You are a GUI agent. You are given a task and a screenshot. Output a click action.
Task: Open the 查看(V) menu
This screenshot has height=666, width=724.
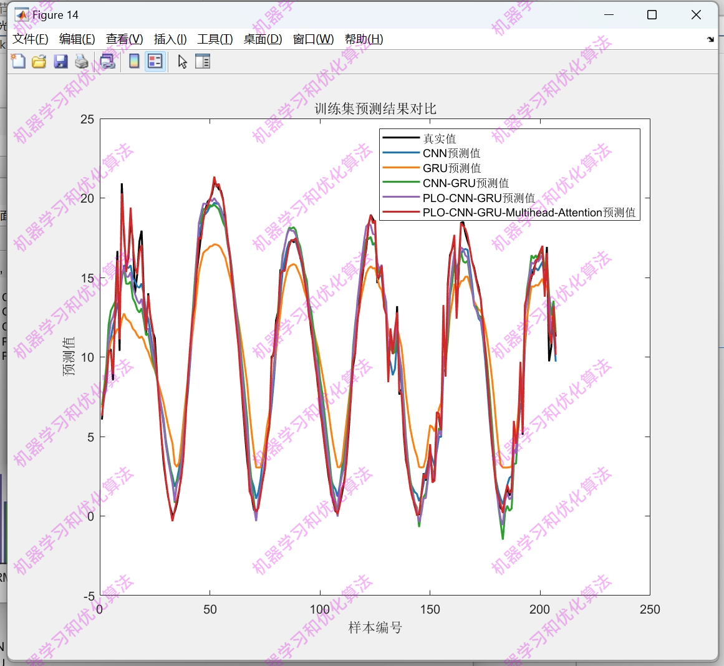tap(124, 39)
